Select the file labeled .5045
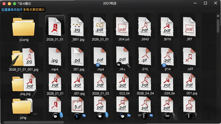 144,27
